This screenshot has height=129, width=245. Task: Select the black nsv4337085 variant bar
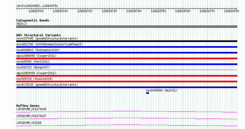[x=127, y=41]
